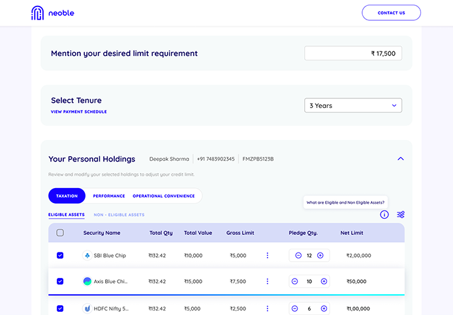Click the ₹10,000 total value cell

point(193,255)
